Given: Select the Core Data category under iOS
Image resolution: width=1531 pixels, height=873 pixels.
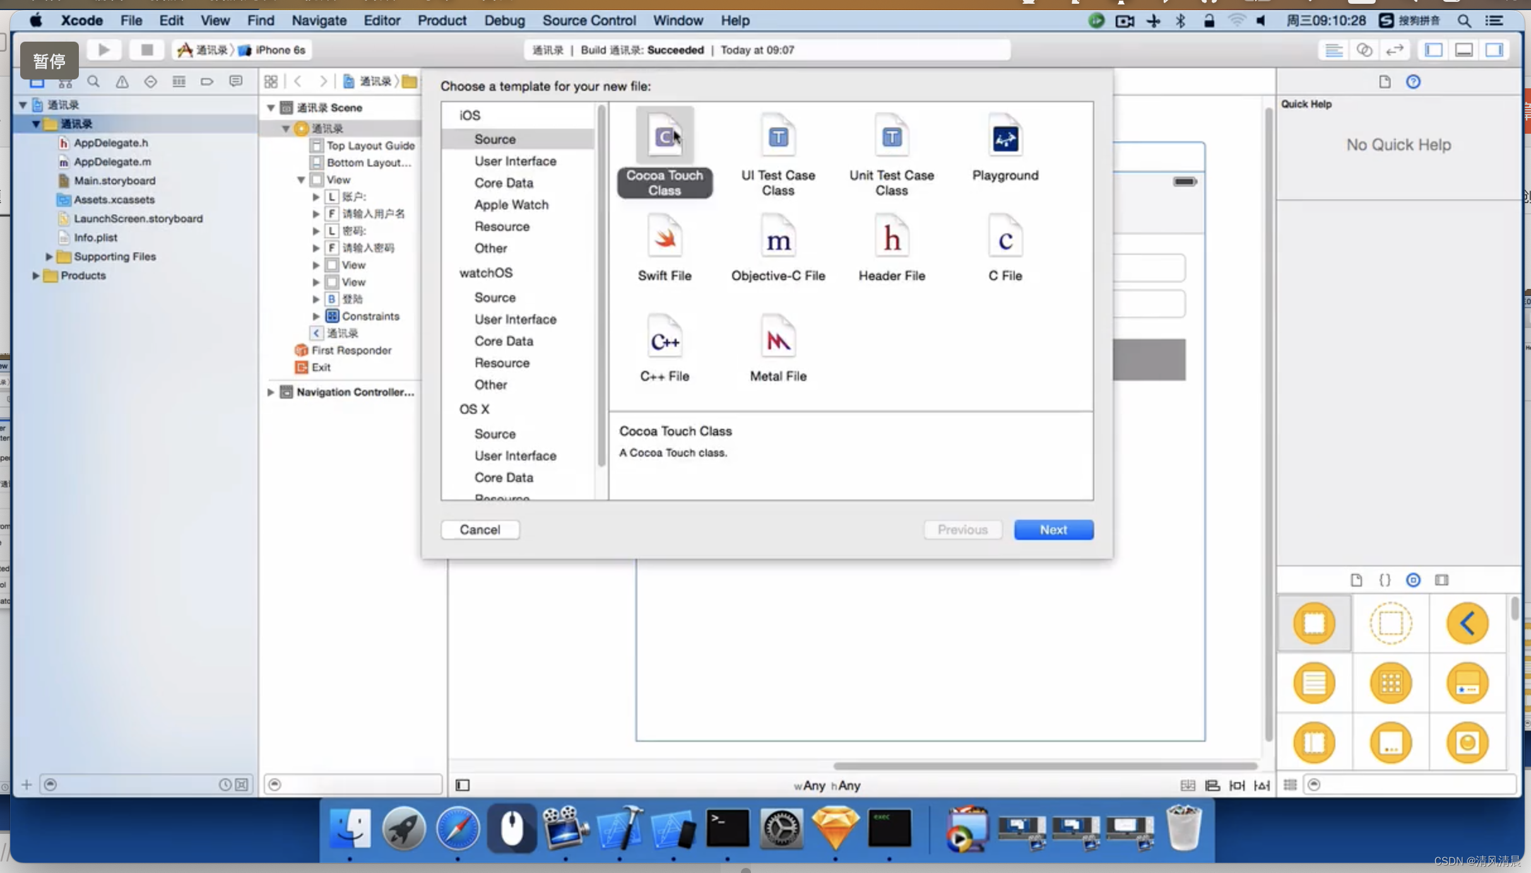Looking at the screenshot, I should (x=504, y=183).
